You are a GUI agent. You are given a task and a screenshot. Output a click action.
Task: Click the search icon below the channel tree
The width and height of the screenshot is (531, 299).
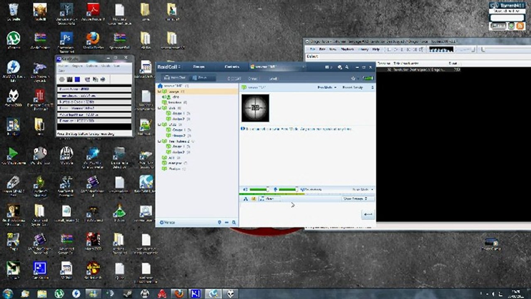point(234,223)
